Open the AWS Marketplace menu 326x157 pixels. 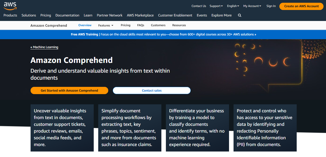point(140,15)
